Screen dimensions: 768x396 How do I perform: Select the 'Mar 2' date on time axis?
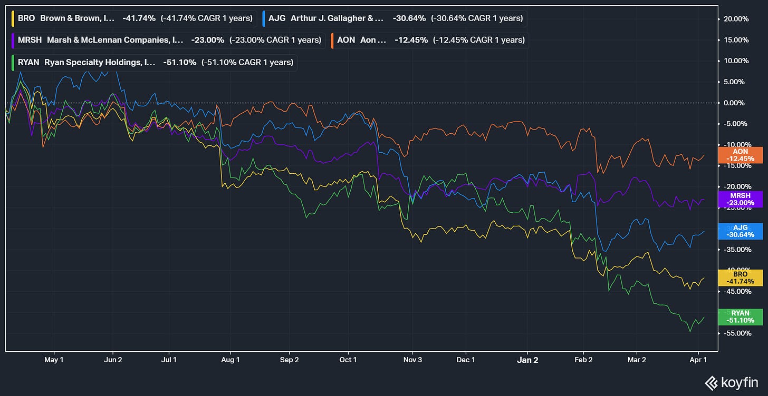[x=637, y=360]
